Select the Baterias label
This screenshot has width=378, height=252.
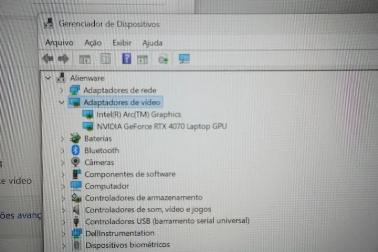click(x=98, y=139)
